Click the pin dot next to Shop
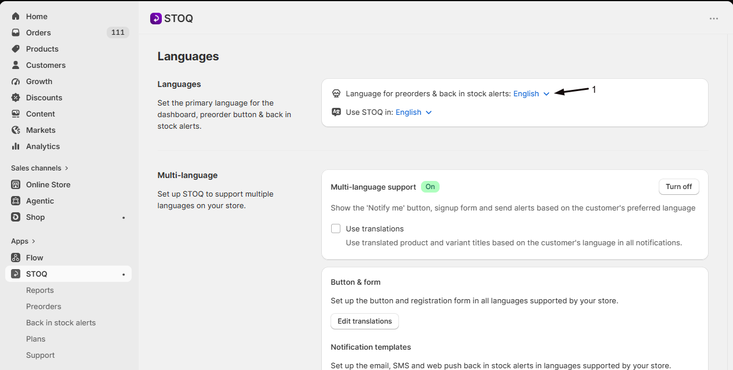 click(124, 217)
